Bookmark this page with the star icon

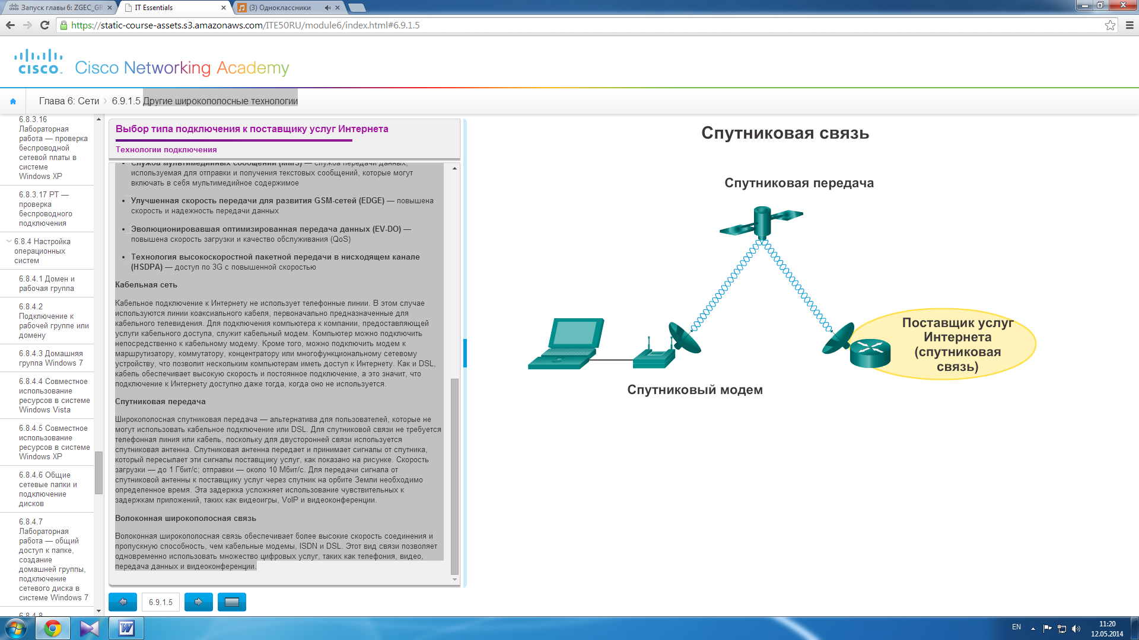pyautogui.click(x=1110, y=25)
